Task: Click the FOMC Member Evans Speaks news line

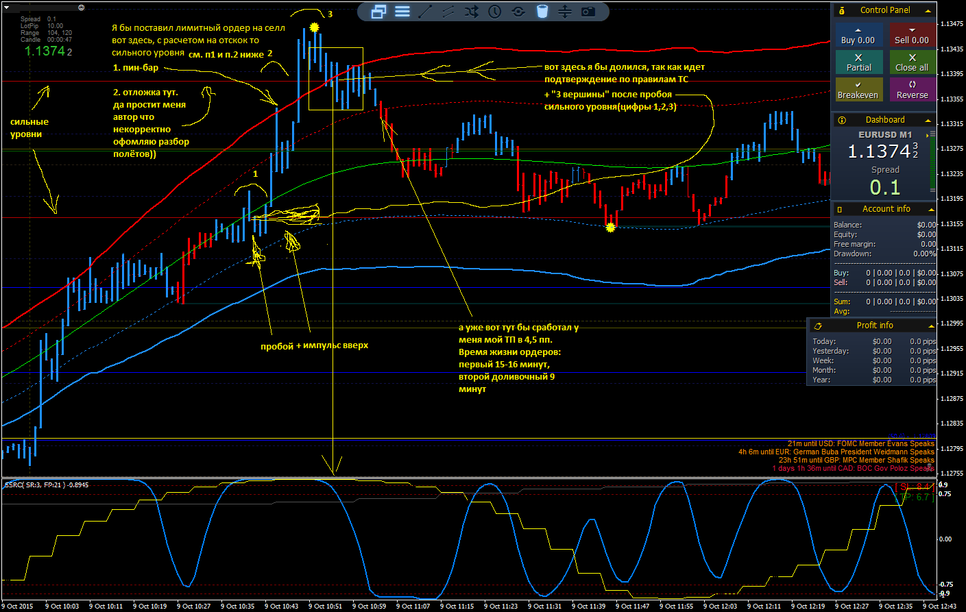Action: tap(860, 444)
